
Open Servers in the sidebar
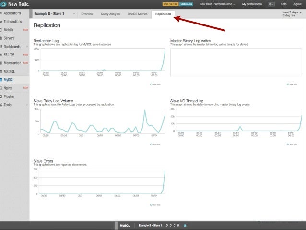coord(9,38)
